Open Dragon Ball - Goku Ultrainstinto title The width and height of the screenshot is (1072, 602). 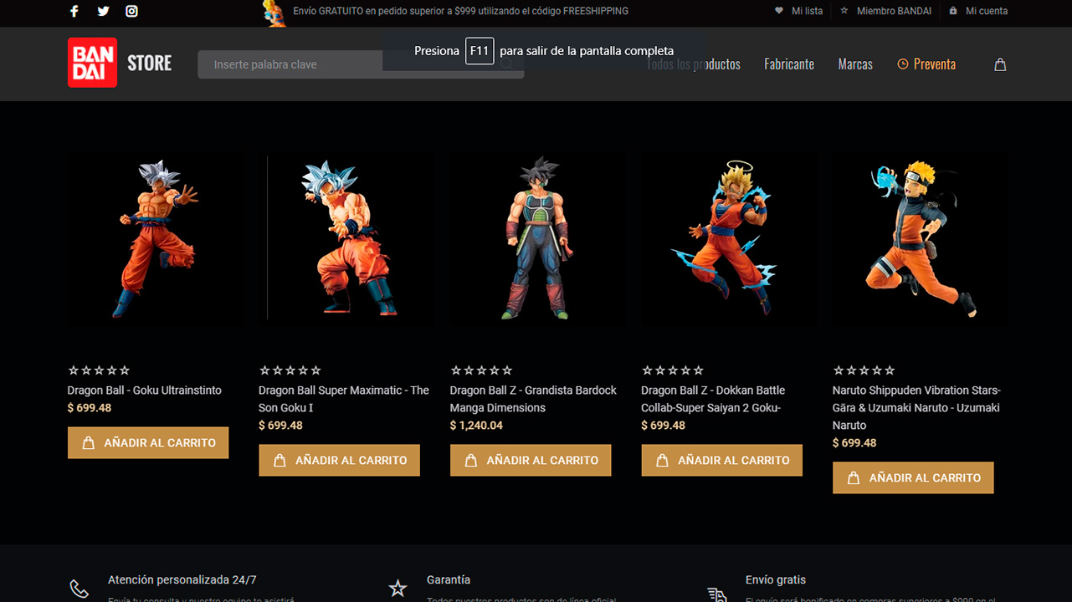tap(145, 390)
